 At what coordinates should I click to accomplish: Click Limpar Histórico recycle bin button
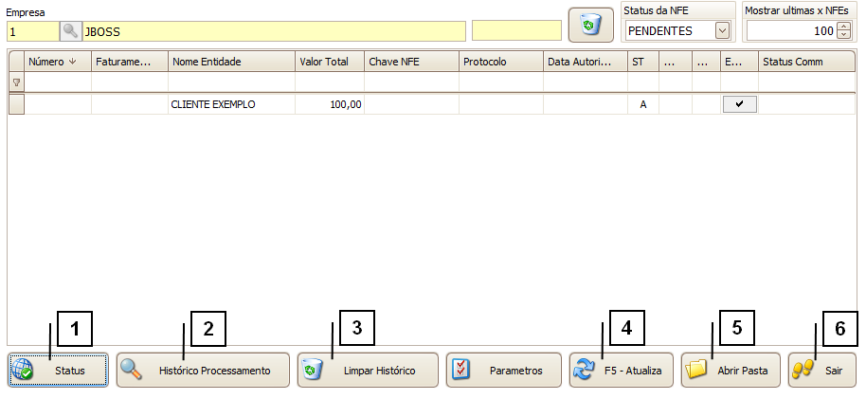click(368, 371)
